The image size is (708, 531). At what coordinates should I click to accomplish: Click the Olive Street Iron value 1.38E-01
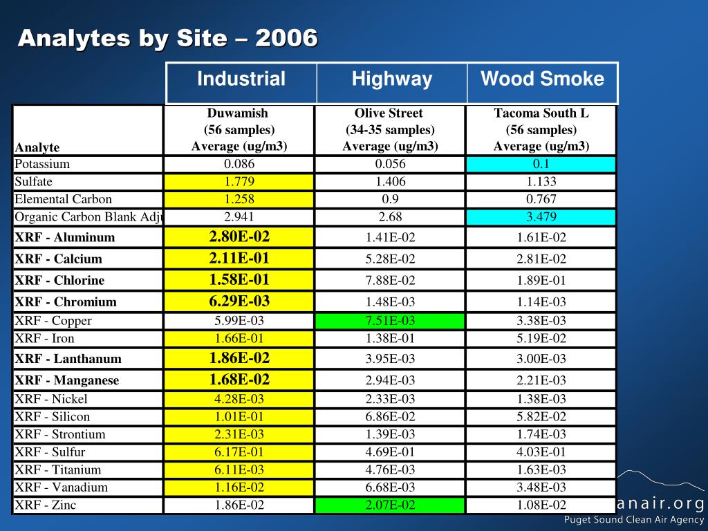[x=390, y=339]
